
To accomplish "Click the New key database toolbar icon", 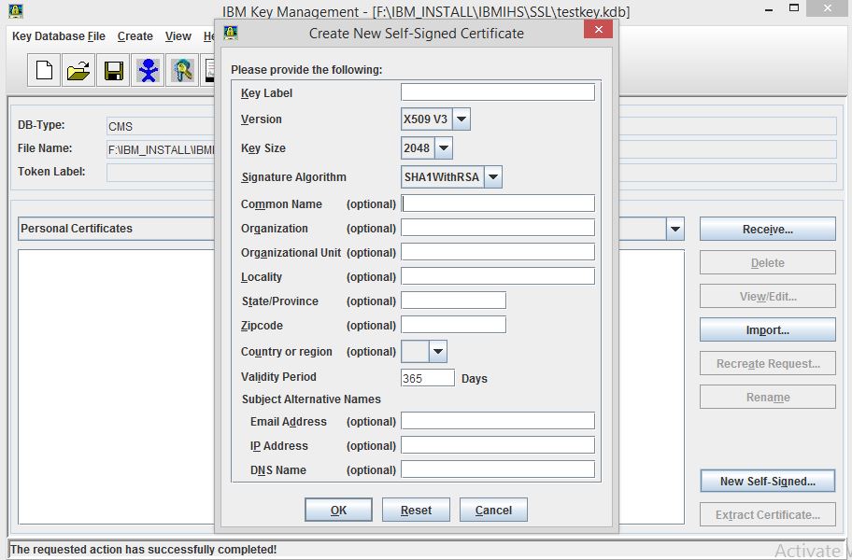I will tap(42, 70).
